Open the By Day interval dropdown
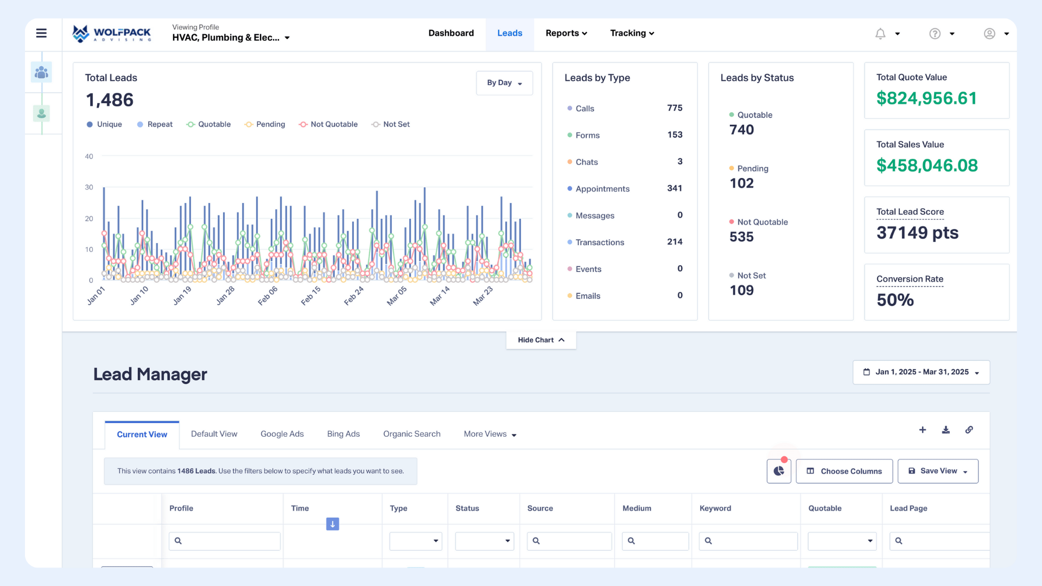 pyautogui.click(x=504, y=83)
